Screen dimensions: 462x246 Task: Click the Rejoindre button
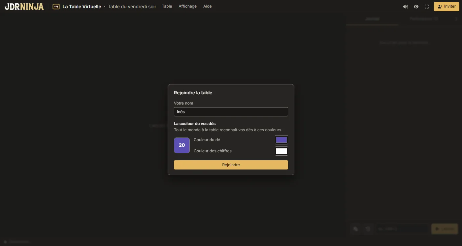coord(231,165)
